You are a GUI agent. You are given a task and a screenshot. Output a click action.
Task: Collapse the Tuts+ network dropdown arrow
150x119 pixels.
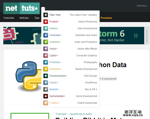coord(43,9)
